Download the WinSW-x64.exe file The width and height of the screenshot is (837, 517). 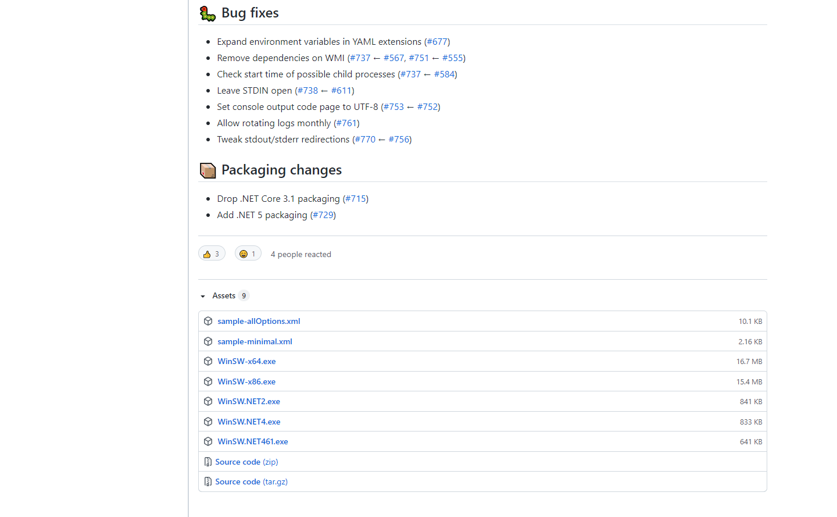[246, 361]
